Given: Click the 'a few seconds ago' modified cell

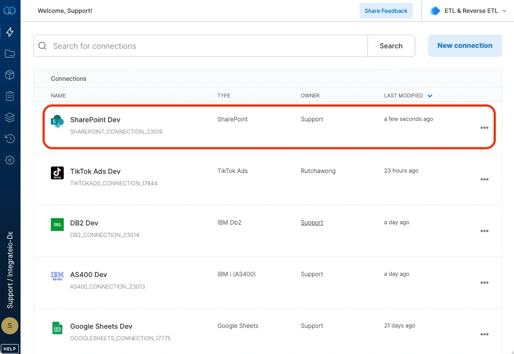Looking at the screenshot, I should click(409, 119).
